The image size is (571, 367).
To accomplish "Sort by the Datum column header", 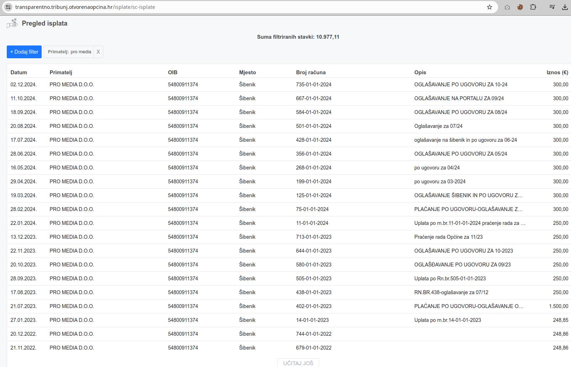I will 19,72.
